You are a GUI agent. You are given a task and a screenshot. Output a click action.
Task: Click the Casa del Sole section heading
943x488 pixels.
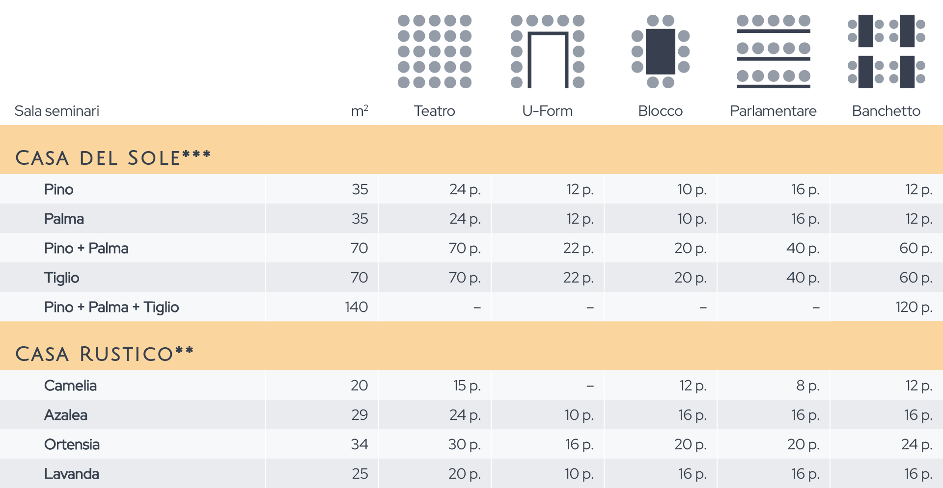[113, 158]
